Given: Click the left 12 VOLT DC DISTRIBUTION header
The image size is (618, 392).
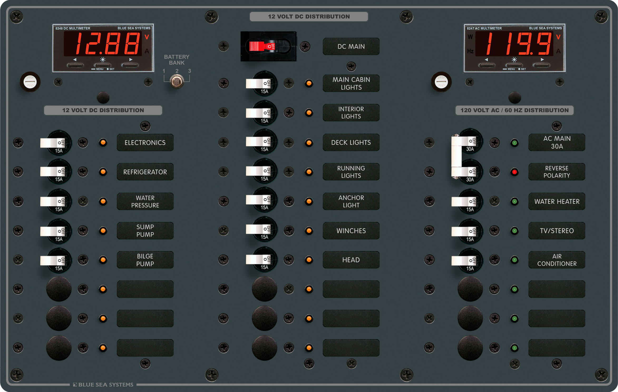Looking at the screenshot, I should (103, 110).
